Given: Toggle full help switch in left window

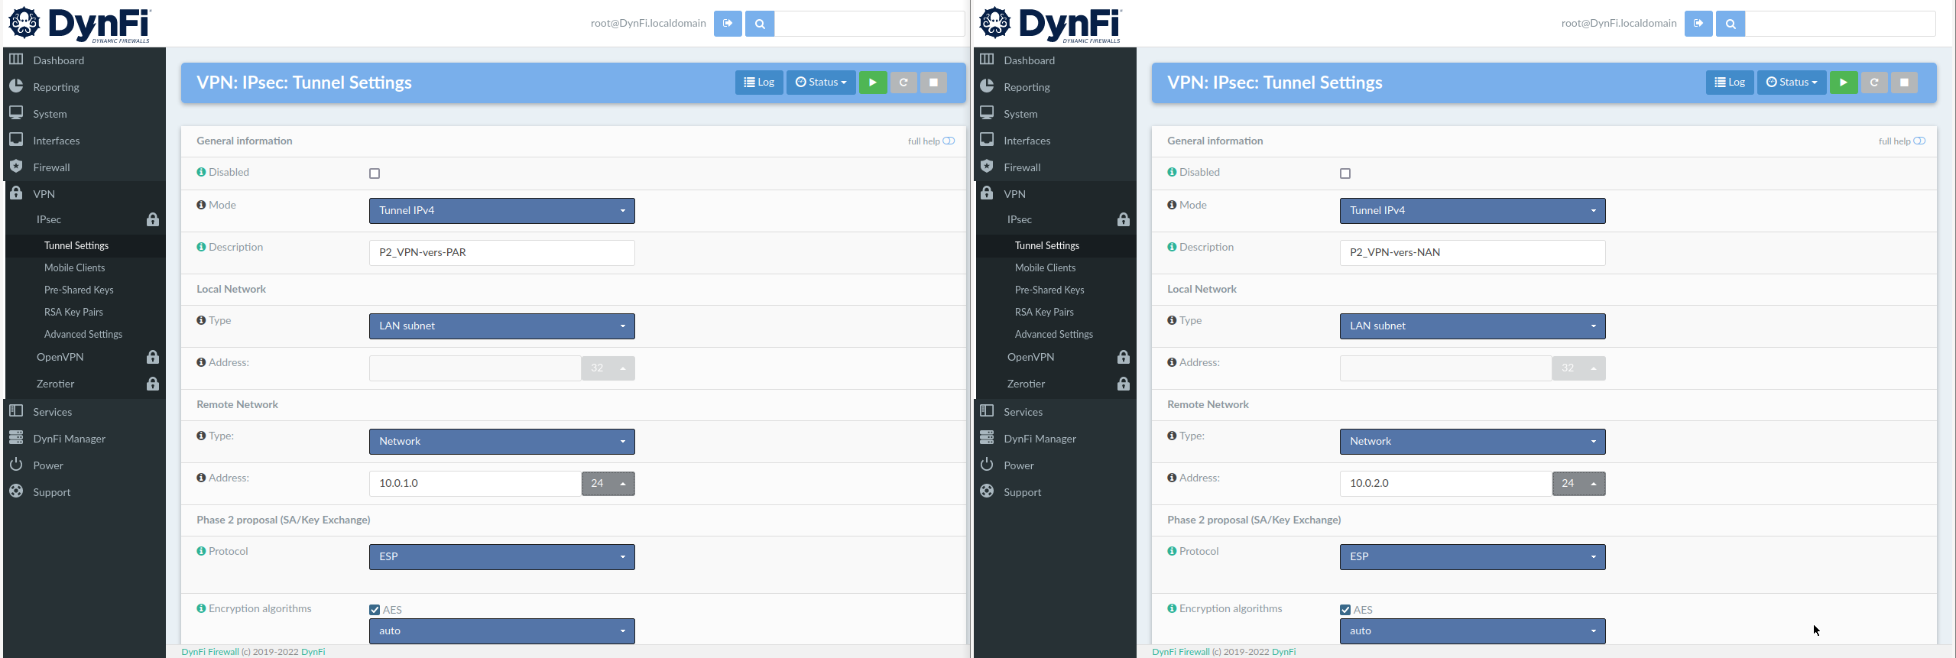Looking at the screenshot, I should (949, 141).
